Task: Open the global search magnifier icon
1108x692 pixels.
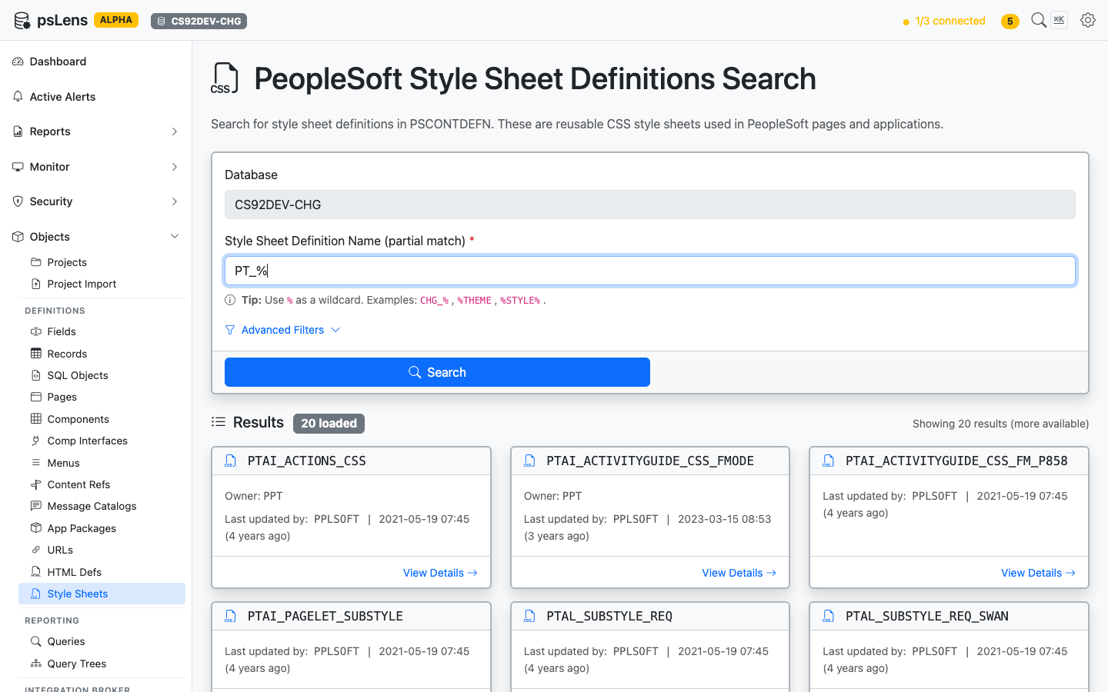Action: coord(1039,20)
